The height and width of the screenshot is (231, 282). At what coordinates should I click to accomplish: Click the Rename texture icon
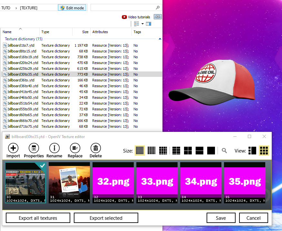(x=54, y=148)
